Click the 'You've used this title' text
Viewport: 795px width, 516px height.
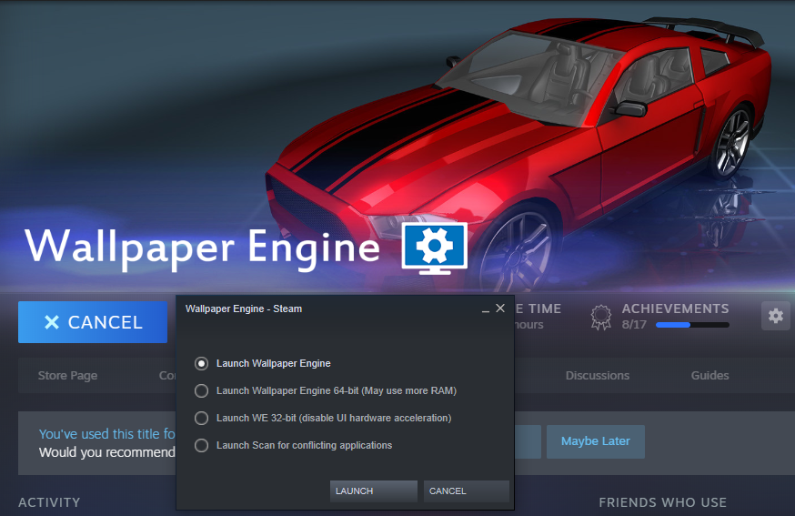click(107, 434)
